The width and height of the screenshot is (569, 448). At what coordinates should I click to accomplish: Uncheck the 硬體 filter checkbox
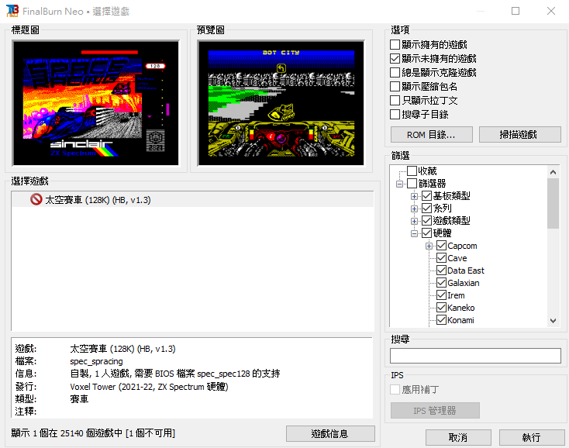426,233
